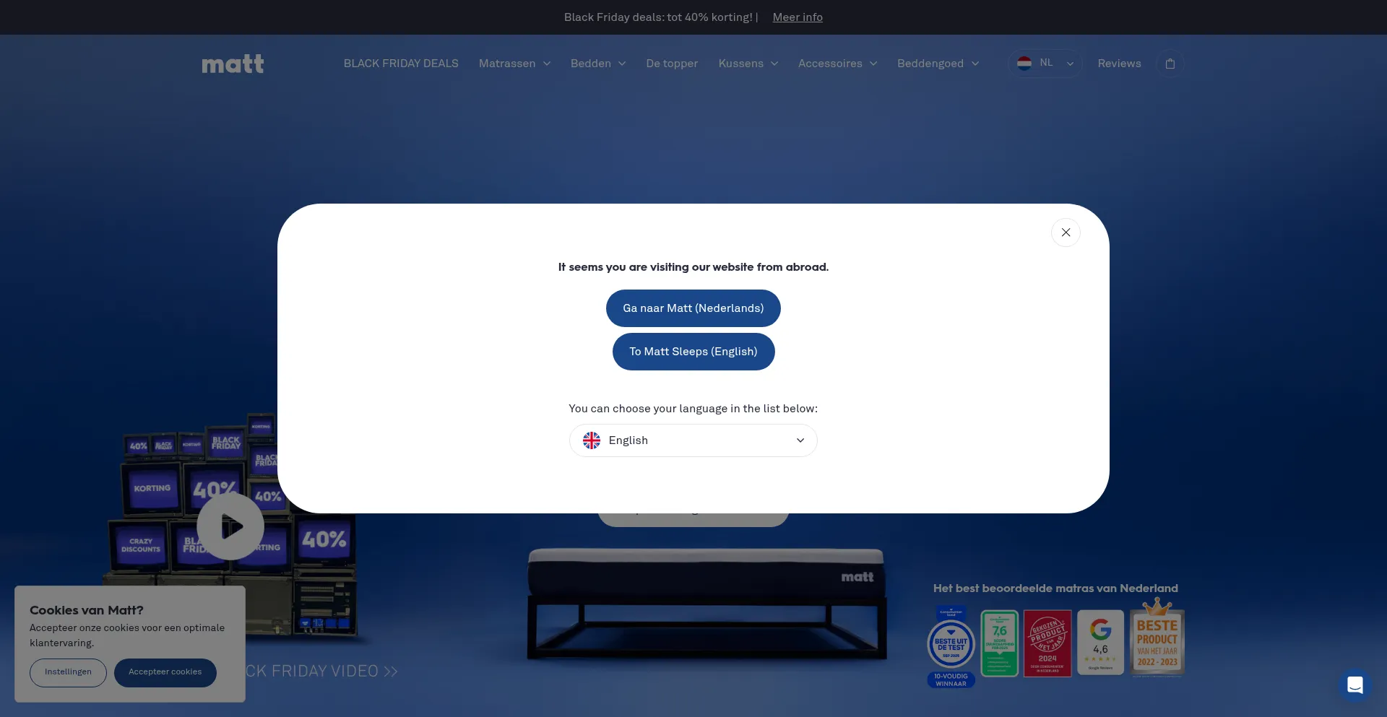Click the Google 4,6 rating badge

pyautogui.click(x=1100, y=642)
